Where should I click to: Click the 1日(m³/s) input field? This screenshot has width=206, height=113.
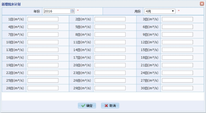(43, 19)
